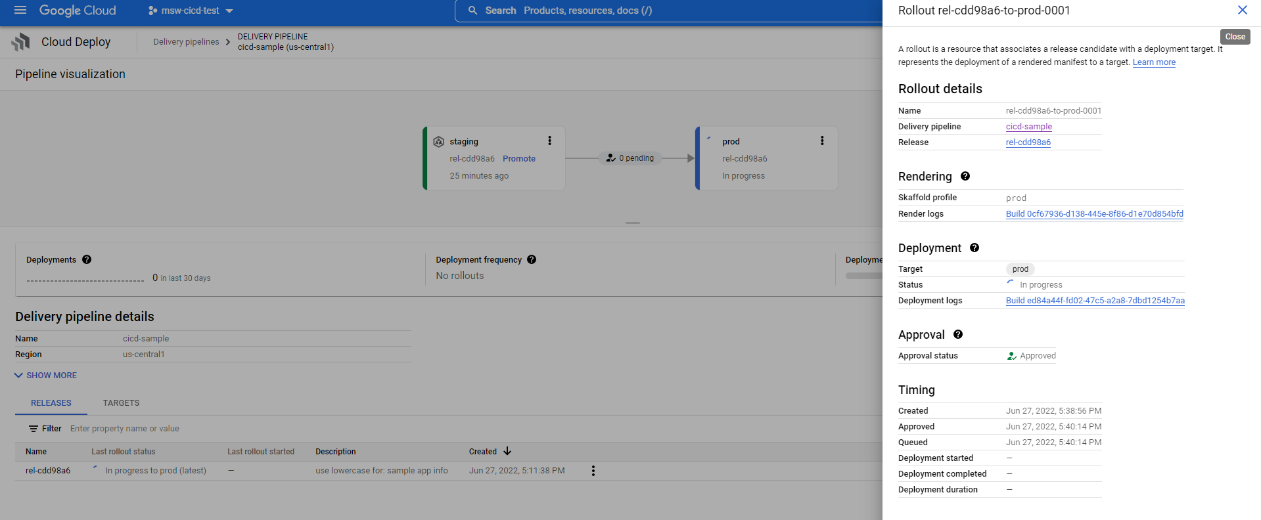
Task: Click Promote on staging target
Action: [518, 159]
